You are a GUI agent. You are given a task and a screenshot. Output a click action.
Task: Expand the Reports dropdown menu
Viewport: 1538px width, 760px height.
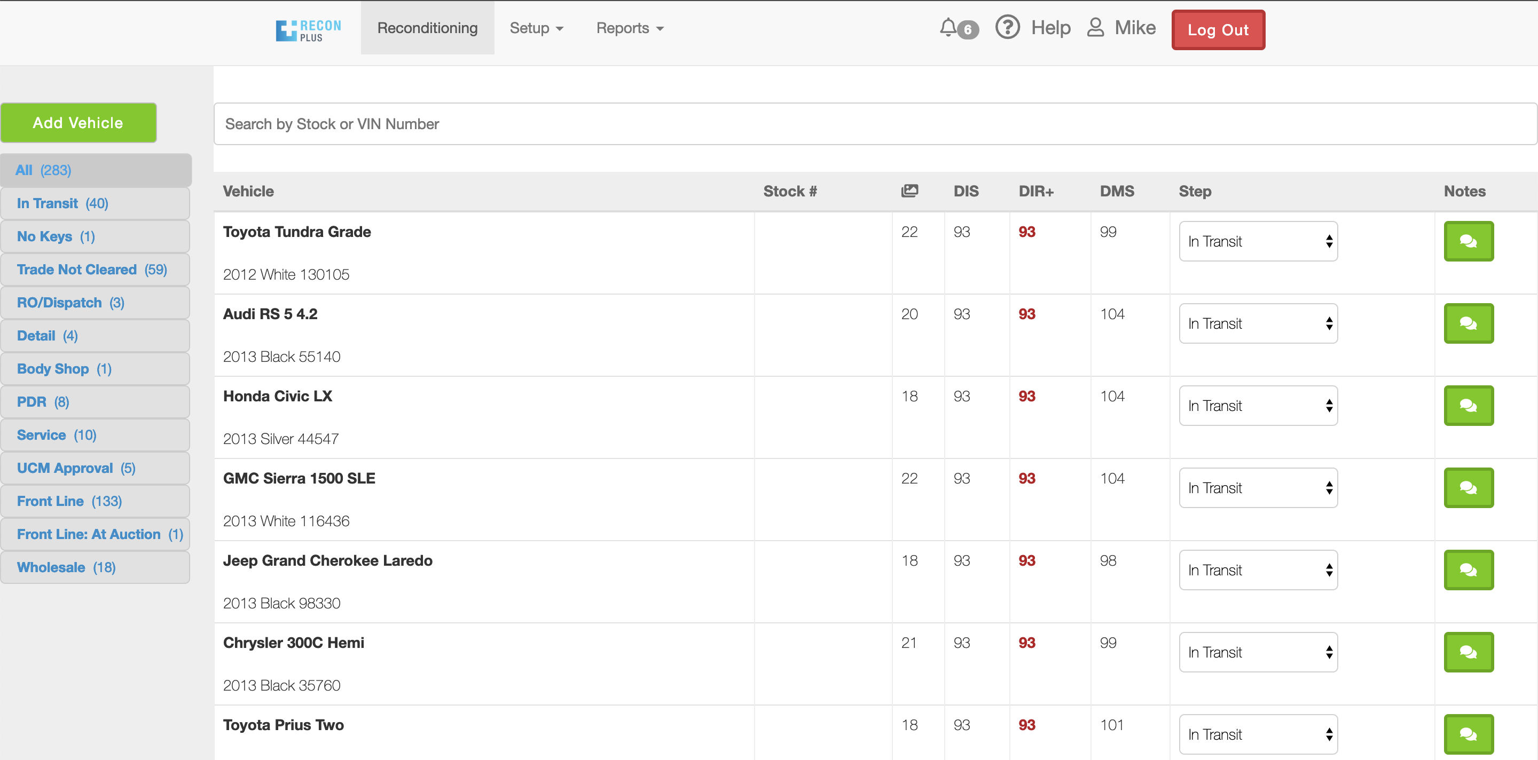coord(629,28)
